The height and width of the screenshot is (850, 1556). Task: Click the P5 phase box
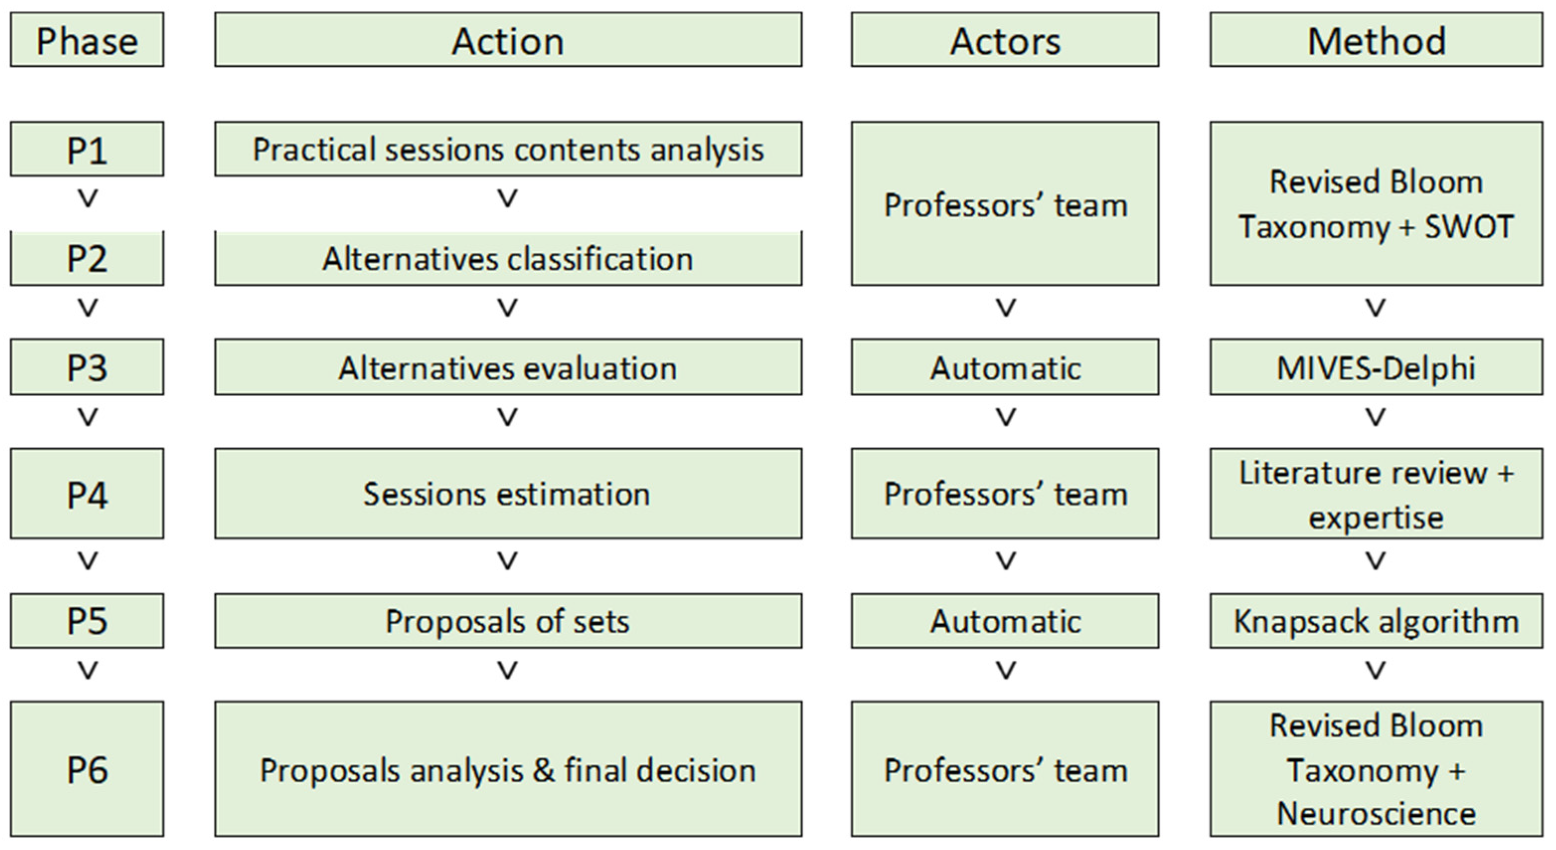pyautogui.click(x=87, y=621)
